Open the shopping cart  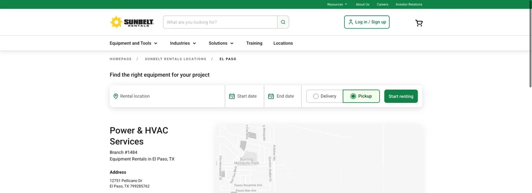[x=419, y=23]
